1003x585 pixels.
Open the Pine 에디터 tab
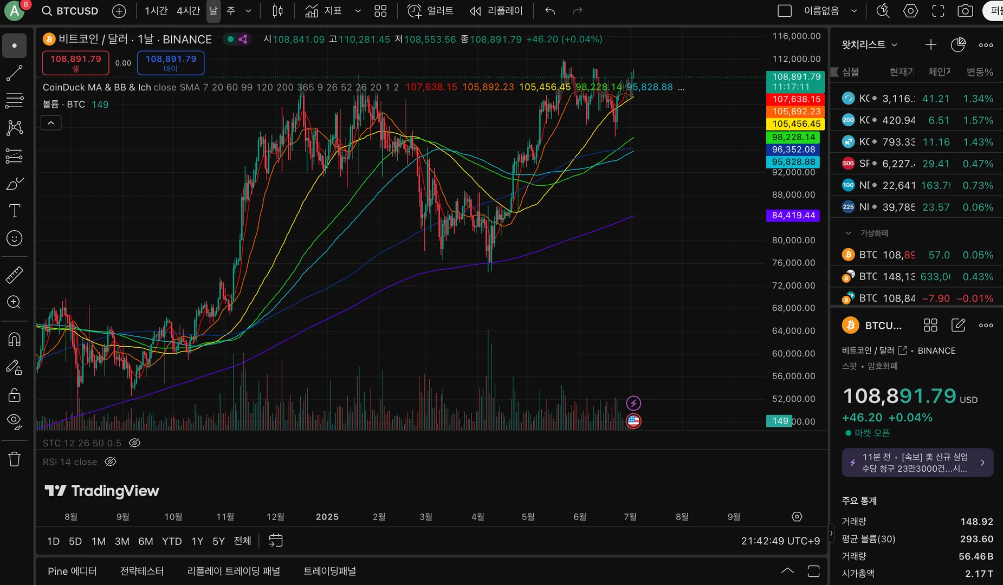tap(72, 571)
